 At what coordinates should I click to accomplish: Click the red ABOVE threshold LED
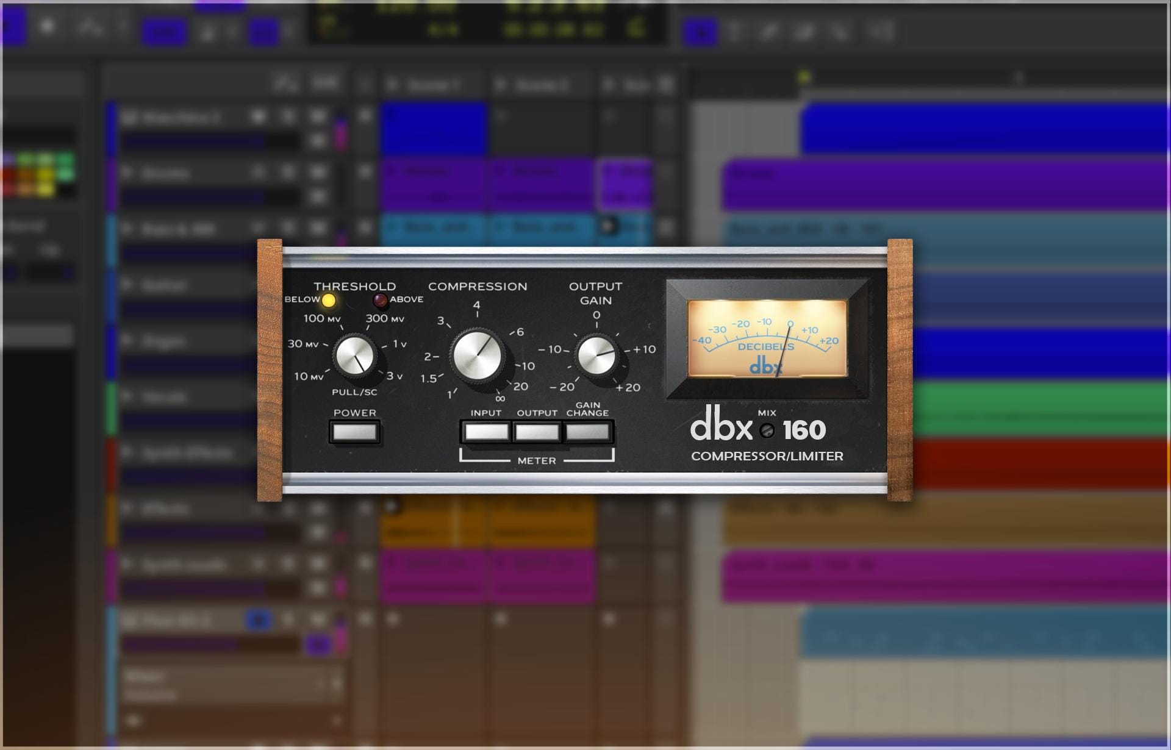tap(380, 300)
